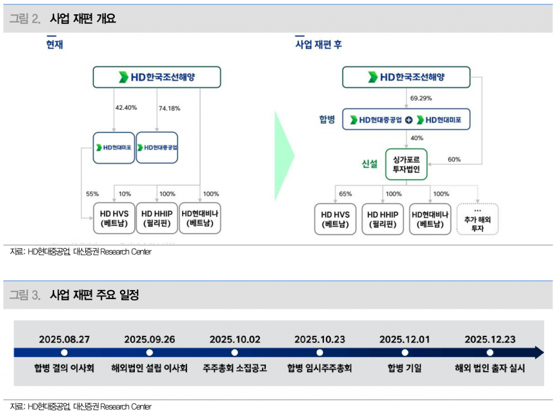Click the 합병 임시주주총회 milestone dot

(x=319, y=352)
